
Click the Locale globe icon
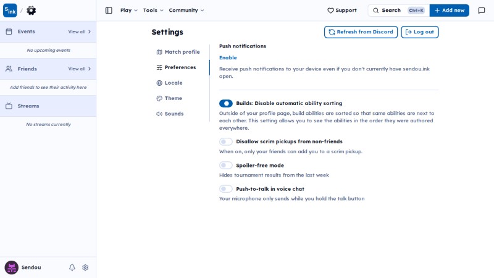coord(159,83)
